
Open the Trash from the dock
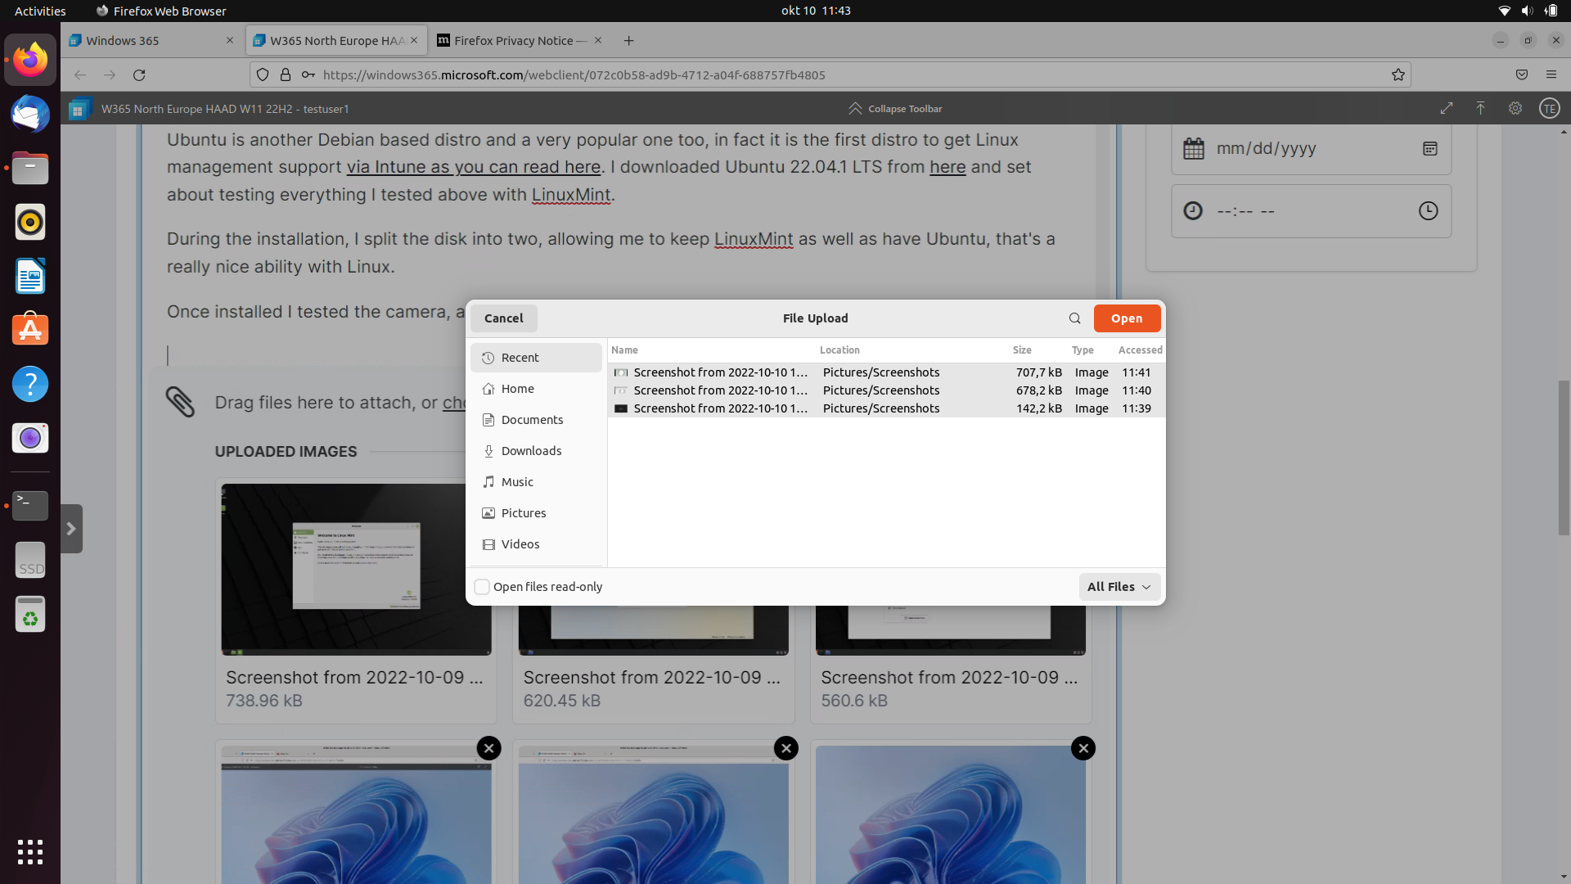tap(30, 614)
